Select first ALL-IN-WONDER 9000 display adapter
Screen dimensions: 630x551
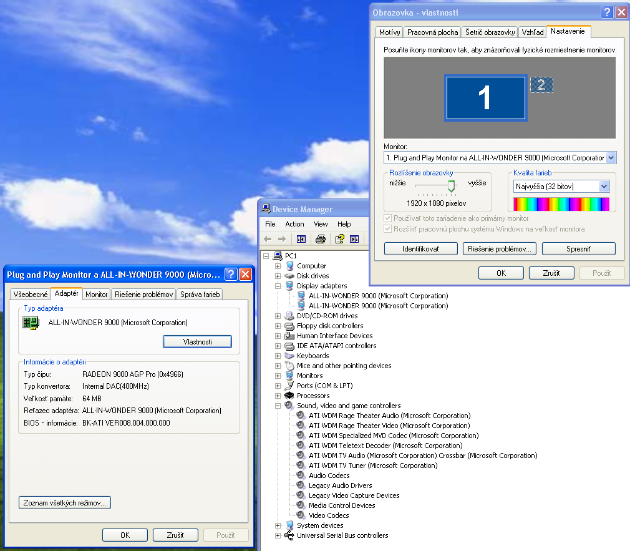point(378,296)
